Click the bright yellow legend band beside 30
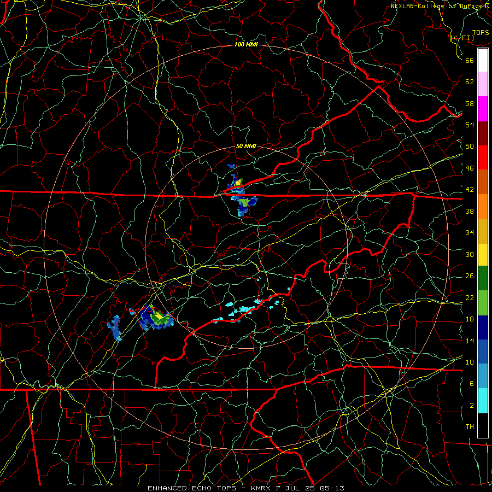The height and width of the screenshot is (492, 492). pyautogui.click(x=483, y=254)
